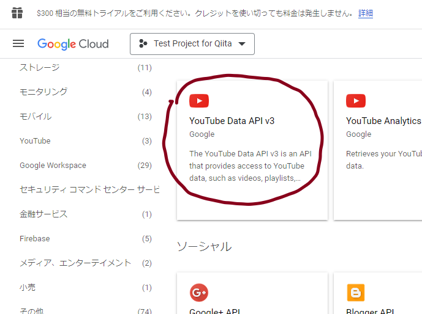Click the (29) count beside Google Workspace

point(145,166)
